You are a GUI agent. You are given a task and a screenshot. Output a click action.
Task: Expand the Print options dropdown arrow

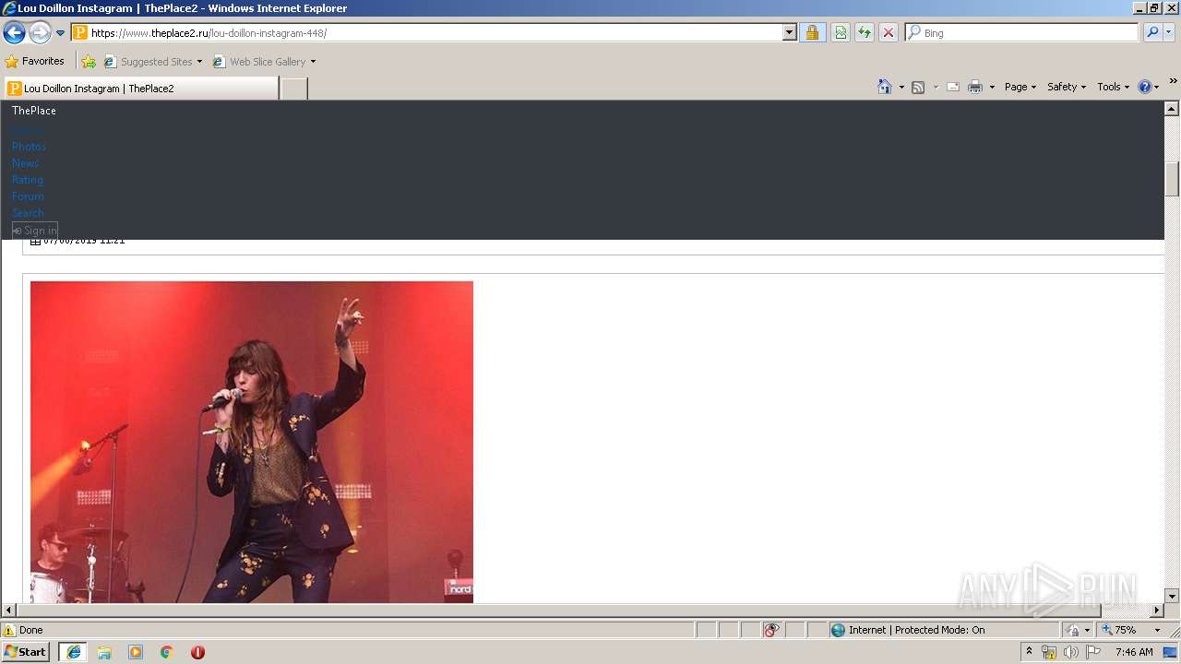click(x=992, y=87)
